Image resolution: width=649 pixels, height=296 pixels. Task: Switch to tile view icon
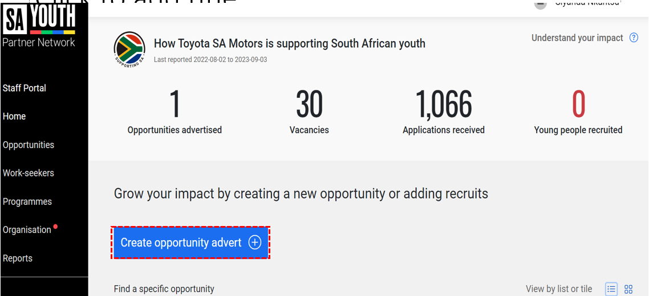[628, 289]
